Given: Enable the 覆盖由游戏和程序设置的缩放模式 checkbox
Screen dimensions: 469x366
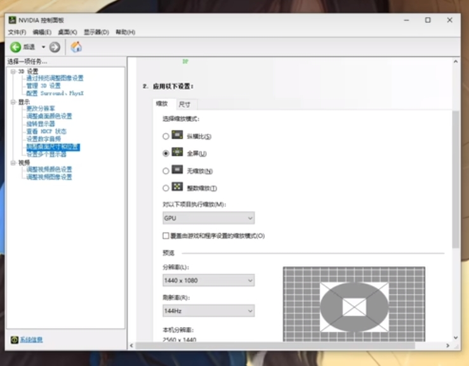Looking at the screenshot, I should tap(166, 235).
